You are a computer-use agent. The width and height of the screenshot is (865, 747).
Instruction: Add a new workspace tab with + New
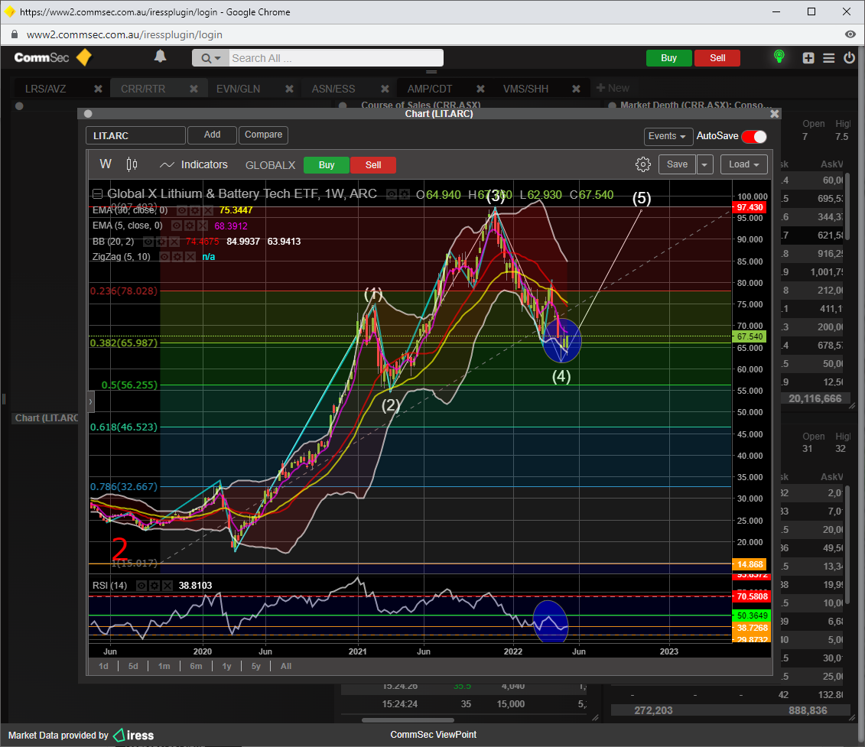tap(613, 88)
